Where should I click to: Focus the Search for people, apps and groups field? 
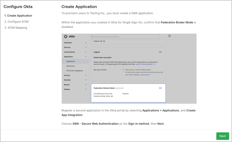(x=125, y=37)
